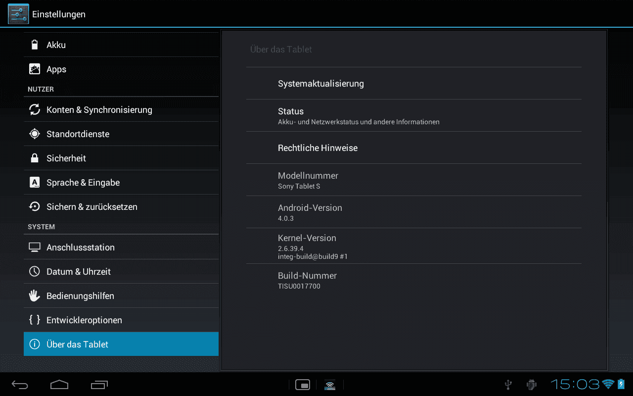This screenshot has width=633, height=396.
Task: Open Entwickleroptionen settings
Action: (121, 320)
